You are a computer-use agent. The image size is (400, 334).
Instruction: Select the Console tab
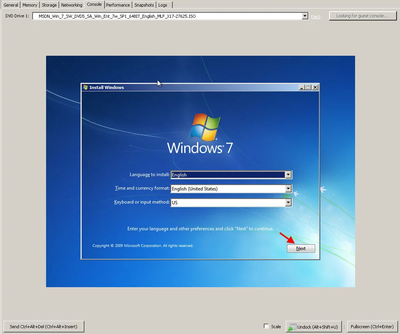pyautogui.click(x=94, y=4)
